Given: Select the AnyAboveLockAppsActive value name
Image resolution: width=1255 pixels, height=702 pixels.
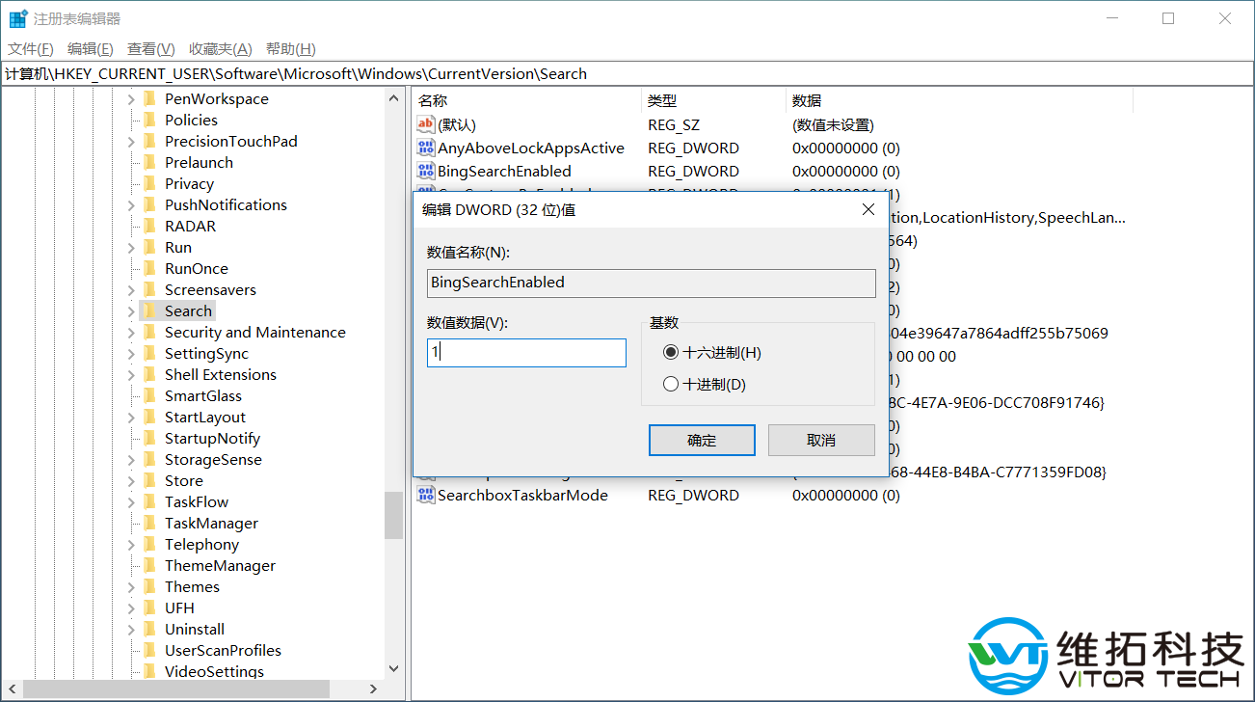Looking at the screenshot, I should 531,148.
